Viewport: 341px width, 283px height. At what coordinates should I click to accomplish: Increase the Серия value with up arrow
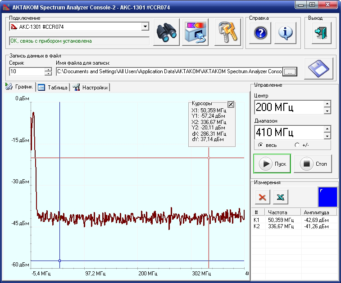click(x=48, y=69)
